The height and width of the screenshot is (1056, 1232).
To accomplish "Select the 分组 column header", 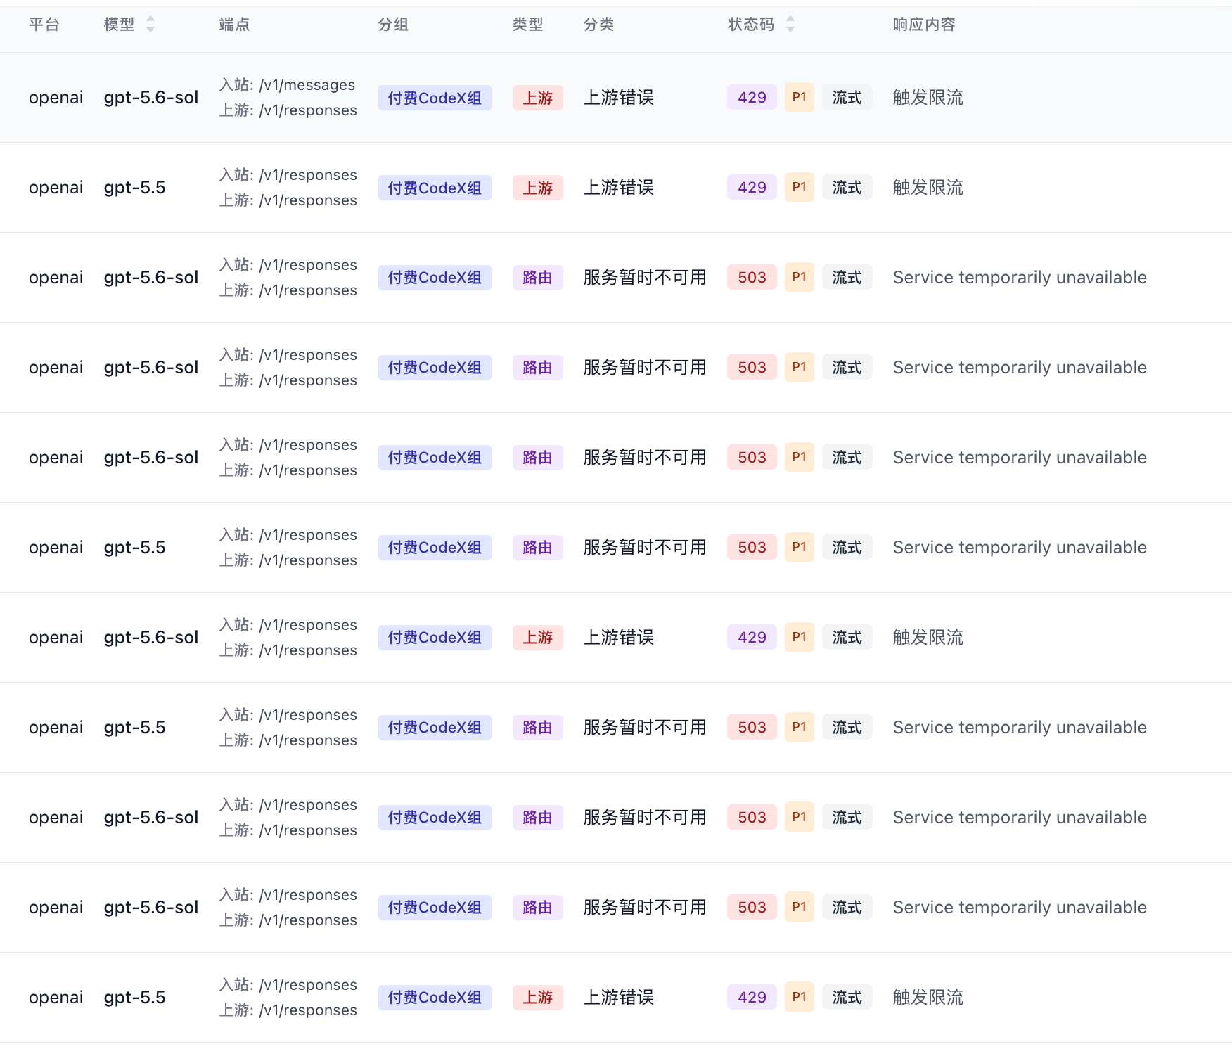I will [x=393, y=25].
